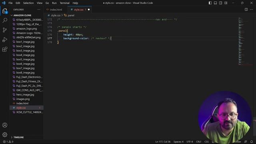256x144 pixels.
Task: Open the Fuji_Dash_Electronics image file
Action: tap(29, 77)
